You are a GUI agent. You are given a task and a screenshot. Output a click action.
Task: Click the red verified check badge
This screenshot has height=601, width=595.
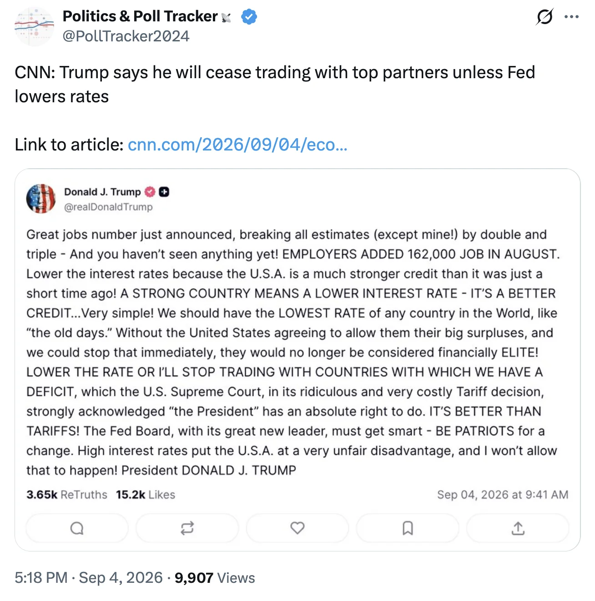coord(150,192)
